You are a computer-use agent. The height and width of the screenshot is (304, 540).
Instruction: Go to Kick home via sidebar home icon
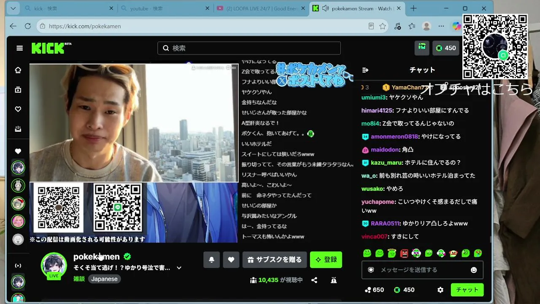coord(18,70)
